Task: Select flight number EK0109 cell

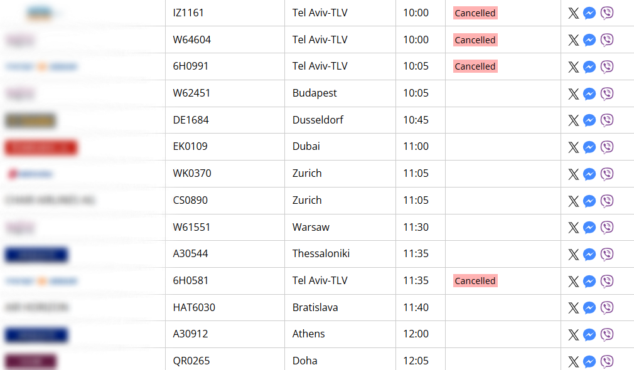Action: click(x=225, y=147)
